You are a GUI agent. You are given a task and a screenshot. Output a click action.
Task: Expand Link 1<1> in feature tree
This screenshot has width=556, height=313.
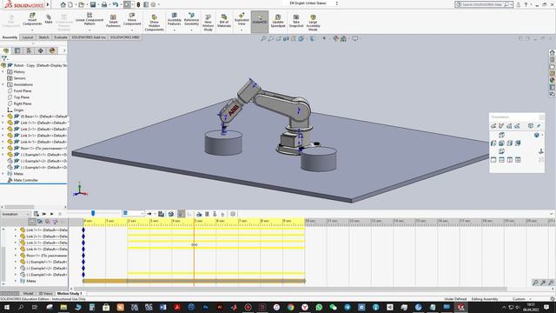[x=3, y=123]
